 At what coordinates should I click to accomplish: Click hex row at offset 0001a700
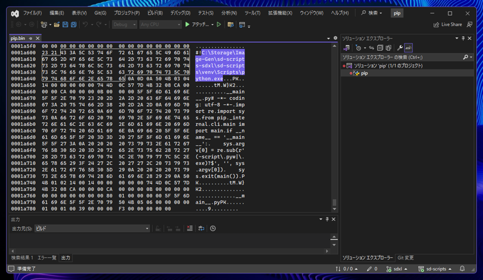coord(128,157)
